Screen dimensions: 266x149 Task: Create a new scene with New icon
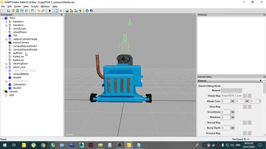[x=4, y=11]
